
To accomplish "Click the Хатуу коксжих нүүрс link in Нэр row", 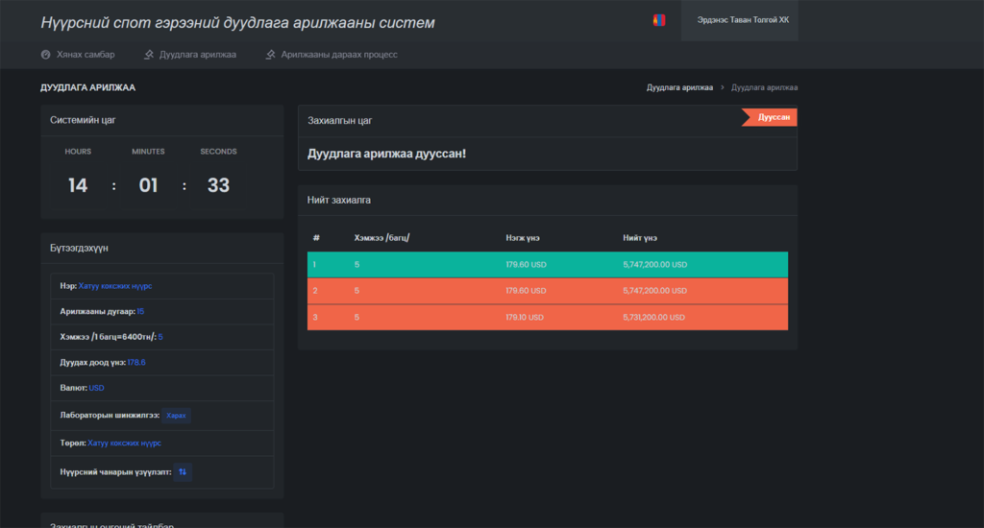I will click(115, 286).
